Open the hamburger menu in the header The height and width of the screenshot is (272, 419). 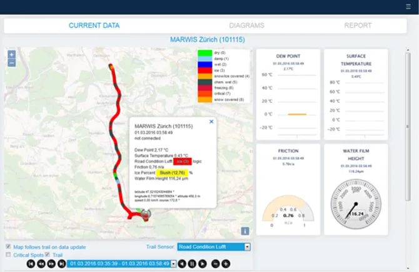tap(408, 6)
